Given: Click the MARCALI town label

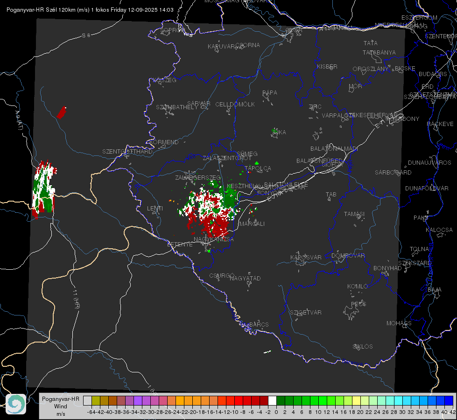Looking at the screenshot, I should (252, 224).
